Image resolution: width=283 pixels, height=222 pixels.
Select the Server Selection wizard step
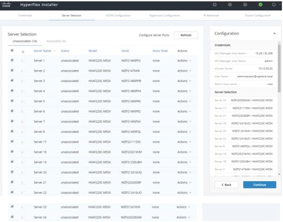coord(71,15)
